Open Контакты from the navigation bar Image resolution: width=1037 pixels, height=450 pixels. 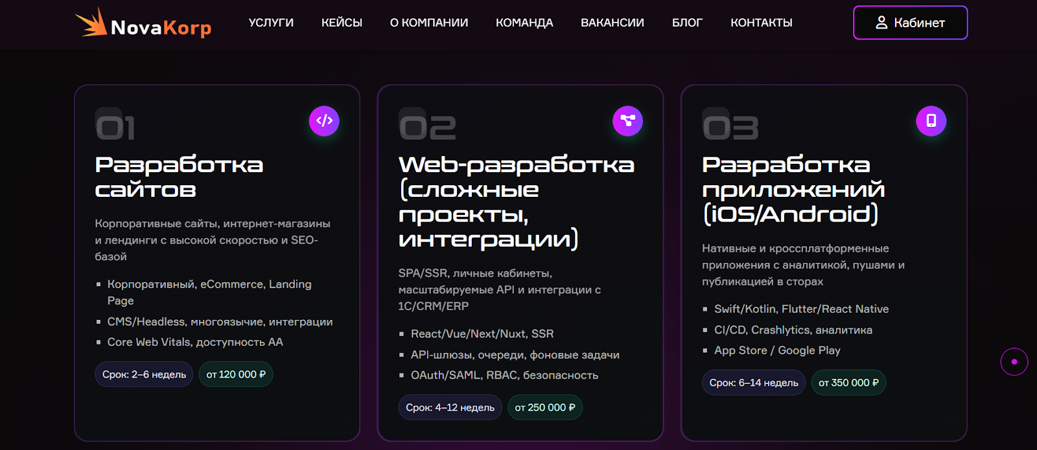click(x=761, y=23)
